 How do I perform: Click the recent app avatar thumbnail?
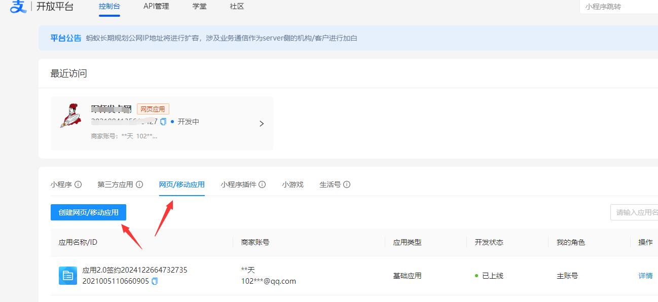click(70, 116)
